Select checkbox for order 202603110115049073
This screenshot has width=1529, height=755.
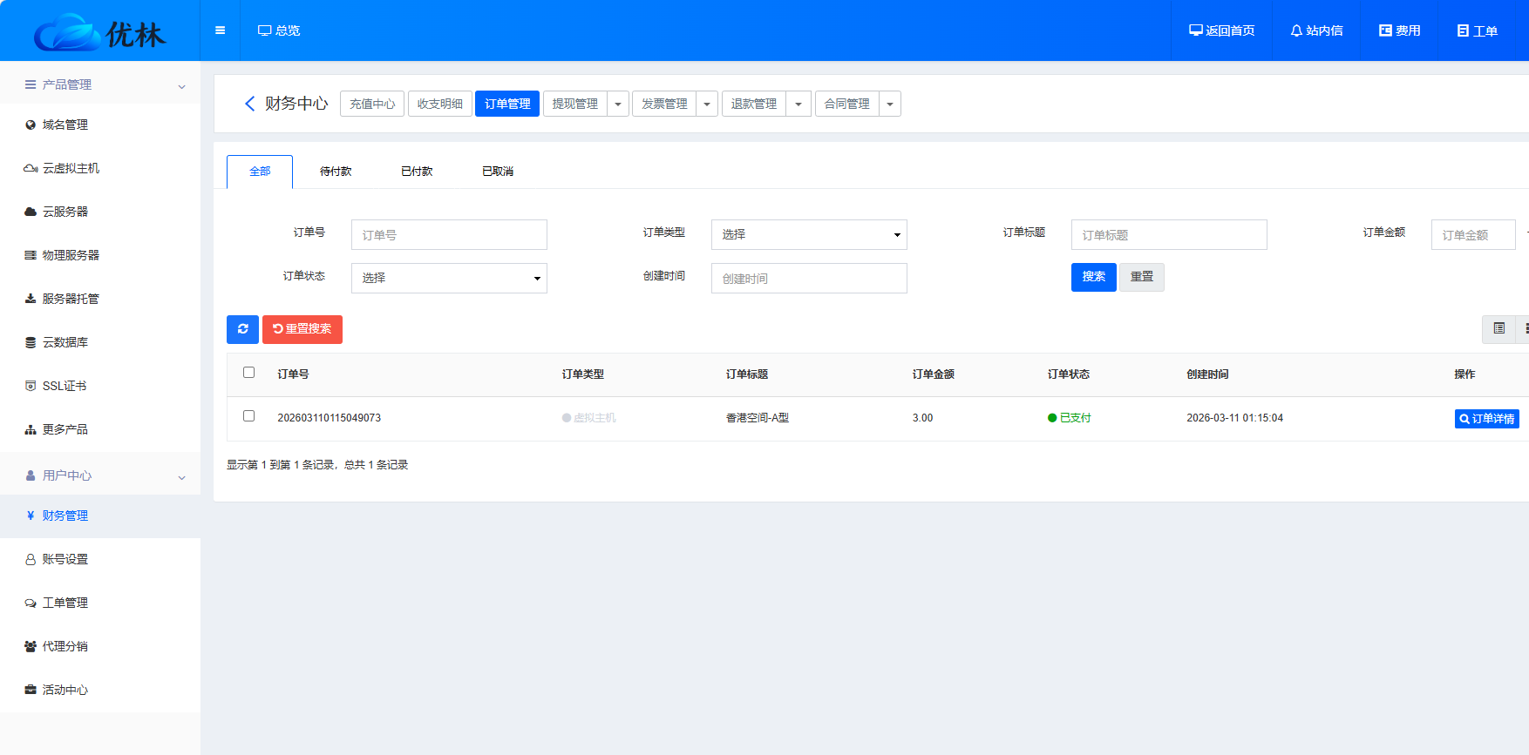248,416
